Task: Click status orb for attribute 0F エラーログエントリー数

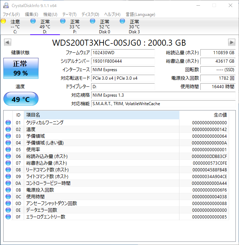Action: pyautogui.click(x=8, y=217)
